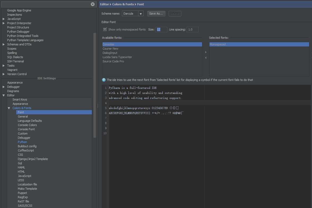Open RegExp color settings
The height and width of the screenshot is (208, 312).
coord(23,197)
